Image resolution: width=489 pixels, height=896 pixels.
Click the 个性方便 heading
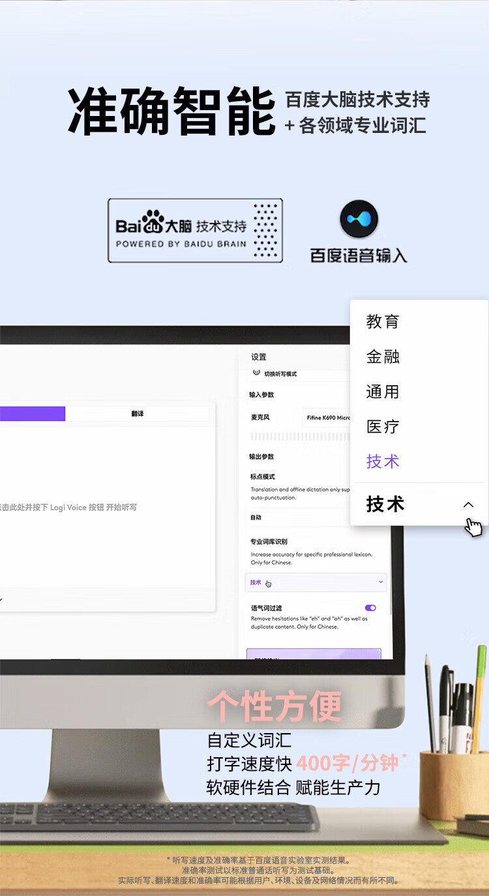tap(274, 706)
